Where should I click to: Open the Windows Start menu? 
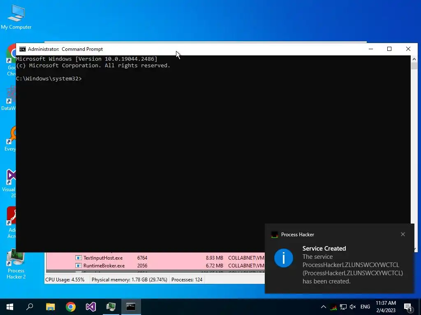tap(10, 307)
